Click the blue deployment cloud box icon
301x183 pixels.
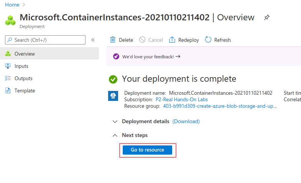113,96
